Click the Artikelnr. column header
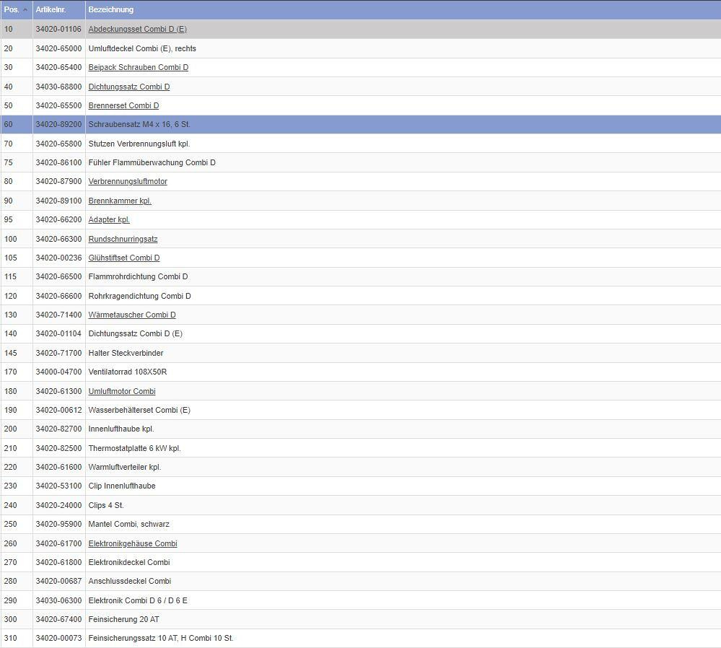 tap(51, 9)
